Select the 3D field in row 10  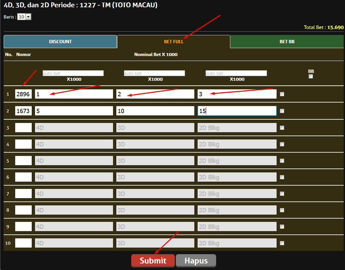click(x=155, y=243)
